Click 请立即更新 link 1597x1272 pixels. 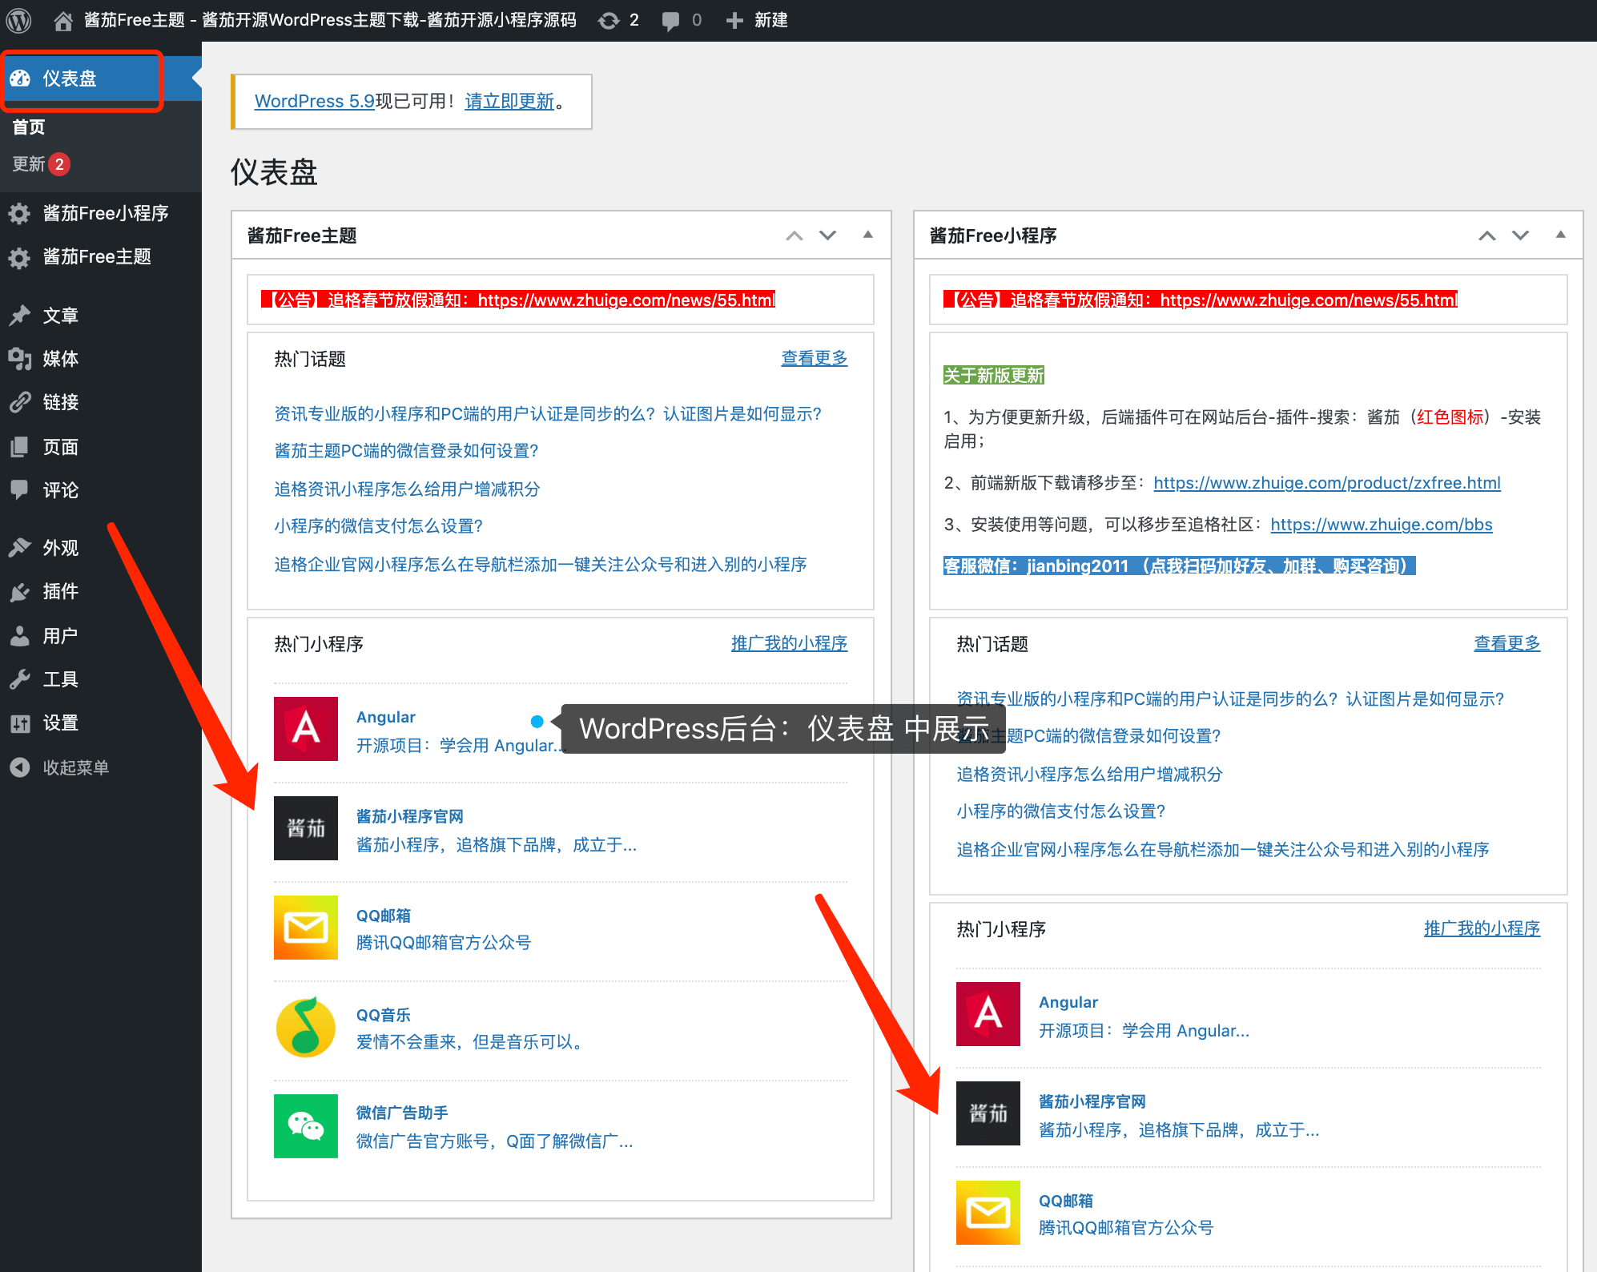pyautogui.click(x=510, y=102)
